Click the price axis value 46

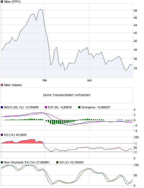(x=135, y=18)
